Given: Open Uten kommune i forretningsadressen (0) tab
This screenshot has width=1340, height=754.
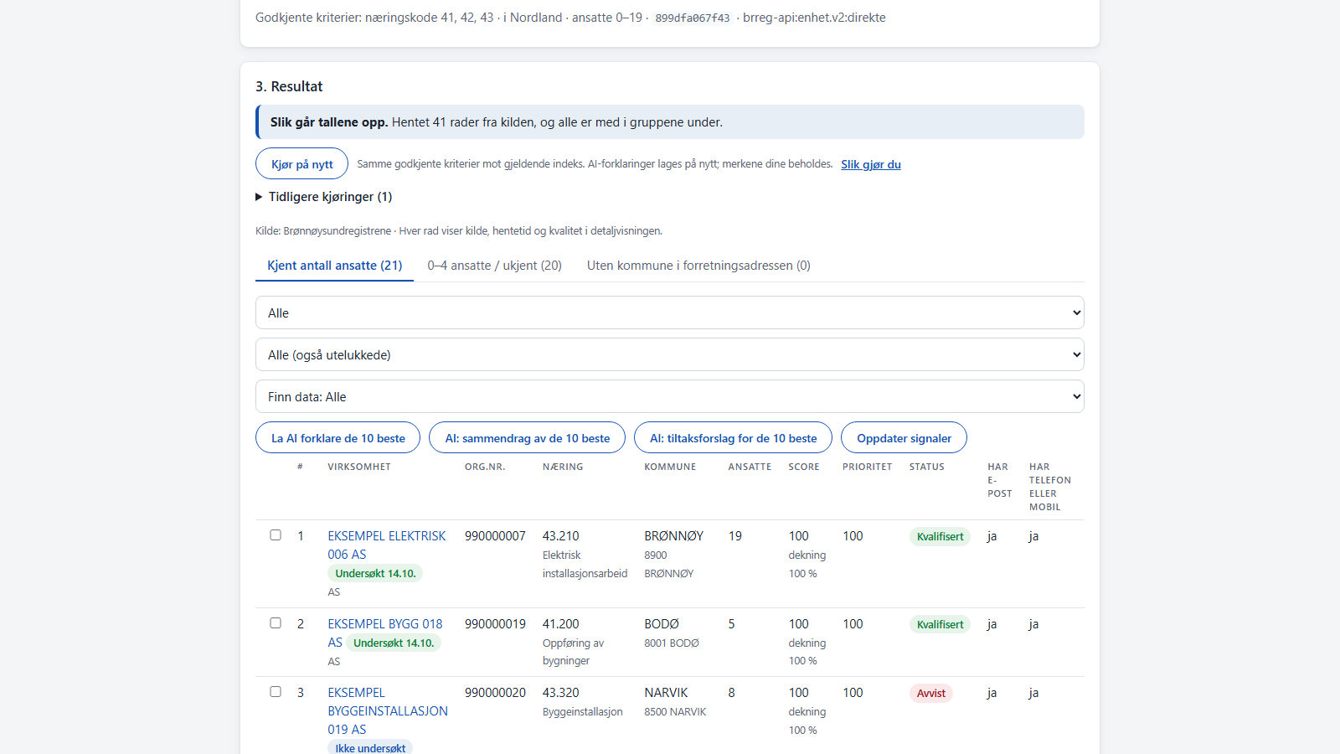Looking at the screenshot, I should click(x=698, y=266).
